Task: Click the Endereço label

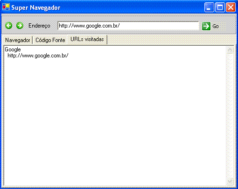Action: point(39,26)
